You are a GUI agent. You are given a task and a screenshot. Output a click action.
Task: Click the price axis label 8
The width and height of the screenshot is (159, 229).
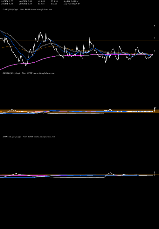[155, 26]
